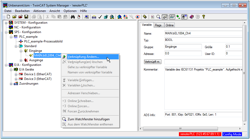Toggle the glasses watch toolbar button

pos(172,17)
